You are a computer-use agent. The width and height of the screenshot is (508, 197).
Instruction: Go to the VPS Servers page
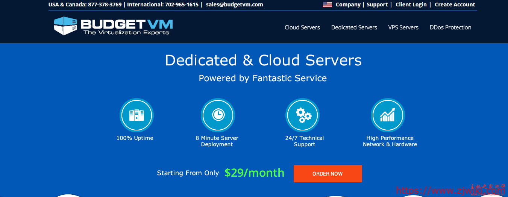[403, 27]
